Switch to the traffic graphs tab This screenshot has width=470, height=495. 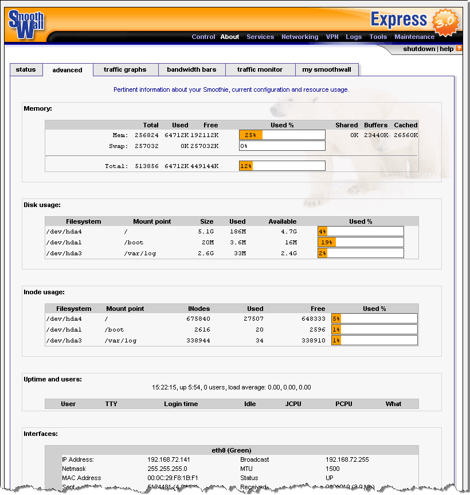coord(125,70)
